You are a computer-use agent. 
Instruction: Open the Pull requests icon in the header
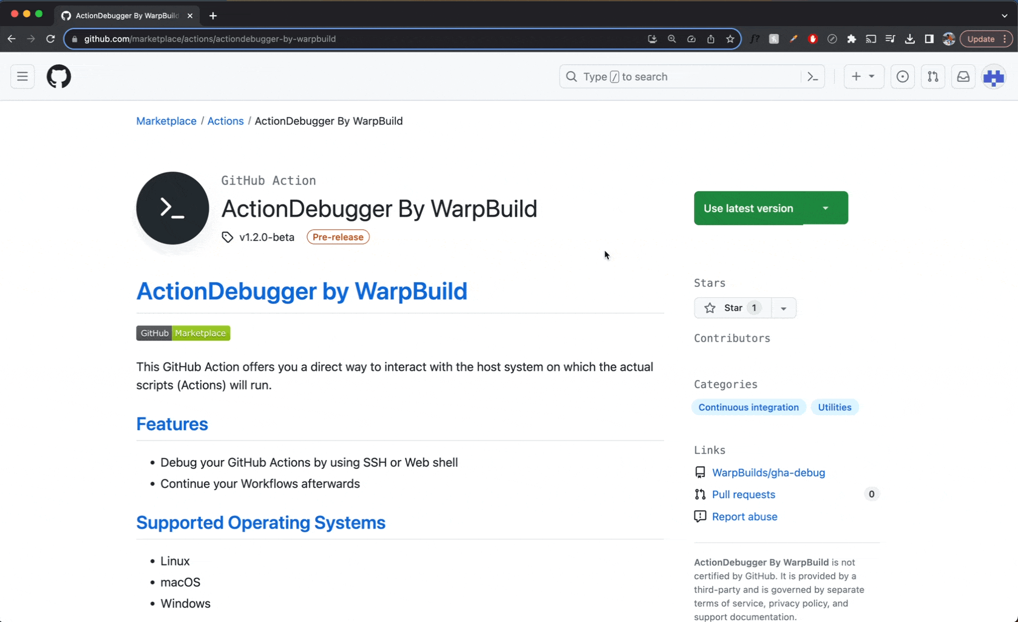click(933, 76)
